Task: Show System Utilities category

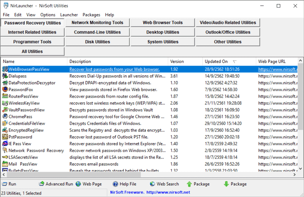Action: (x=163, y=42)
